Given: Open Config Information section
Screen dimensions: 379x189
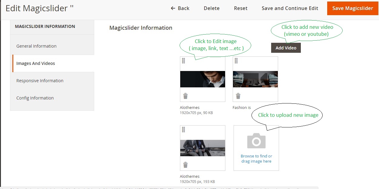Looking at the screenshot, I should (x=35, y=98).
